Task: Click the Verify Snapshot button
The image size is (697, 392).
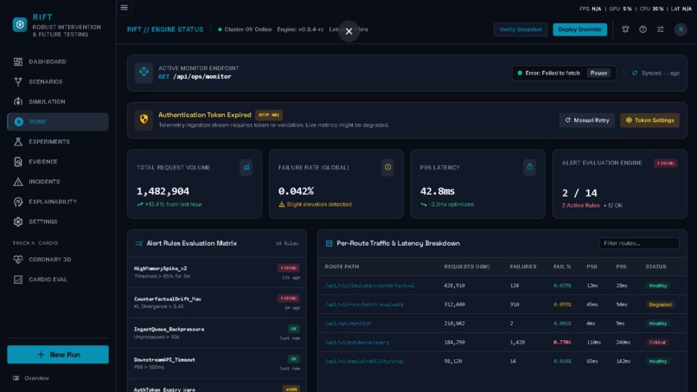Action: coord(521,29)
